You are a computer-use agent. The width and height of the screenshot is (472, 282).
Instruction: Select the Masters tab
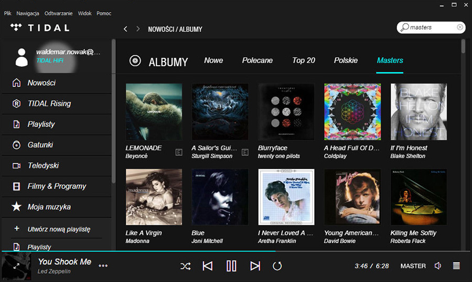[x=390, y=60]
